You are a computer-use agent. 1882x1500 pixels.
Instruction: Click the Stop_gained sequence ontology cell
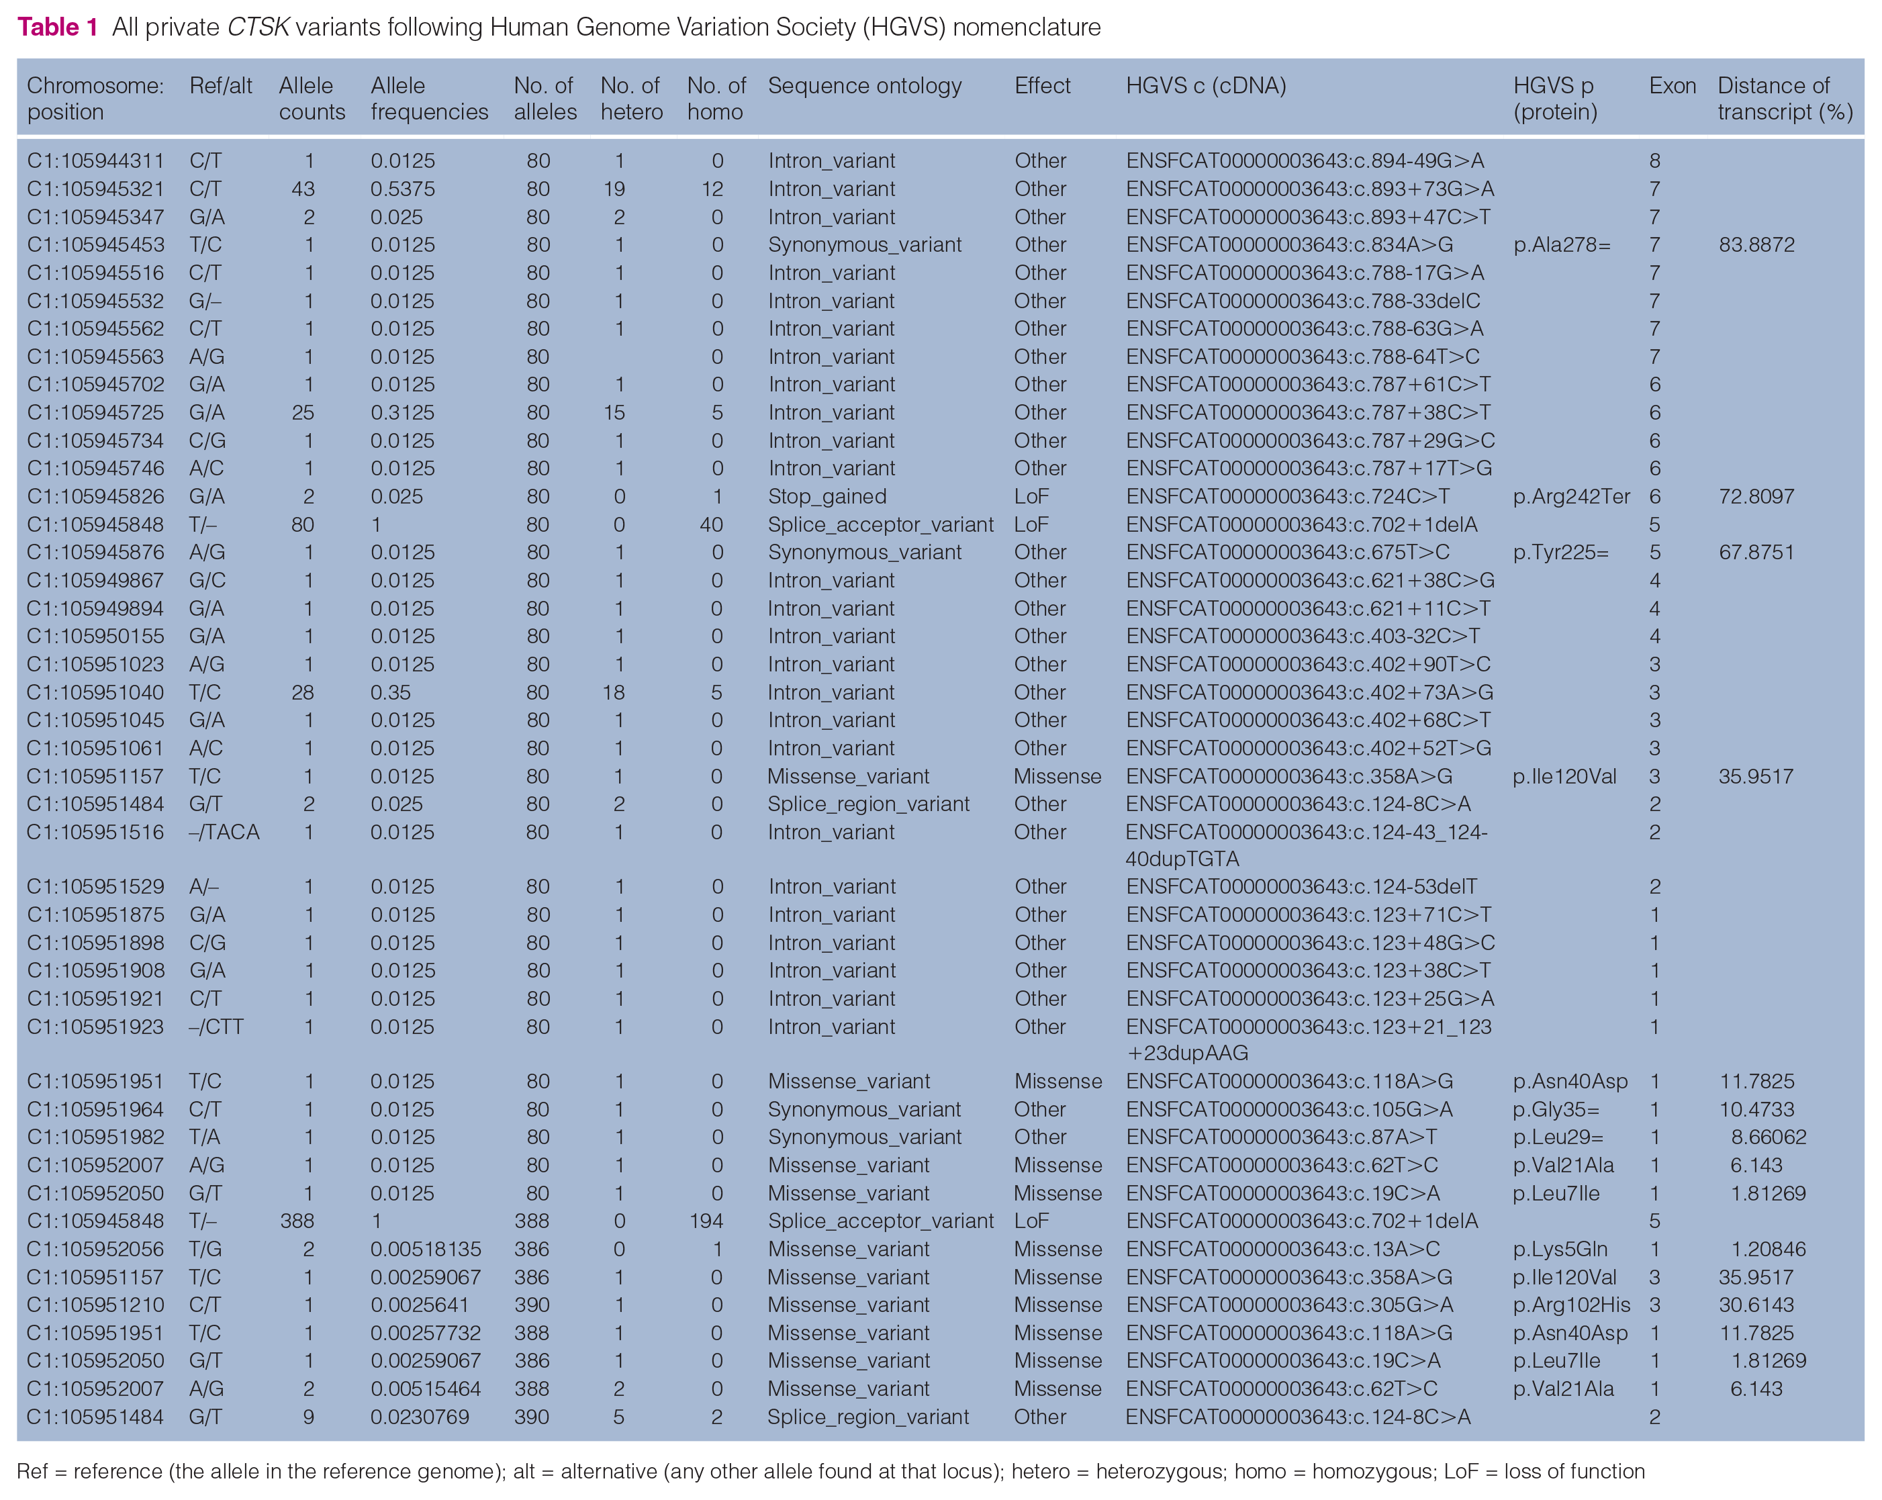[x=827, y=497]
